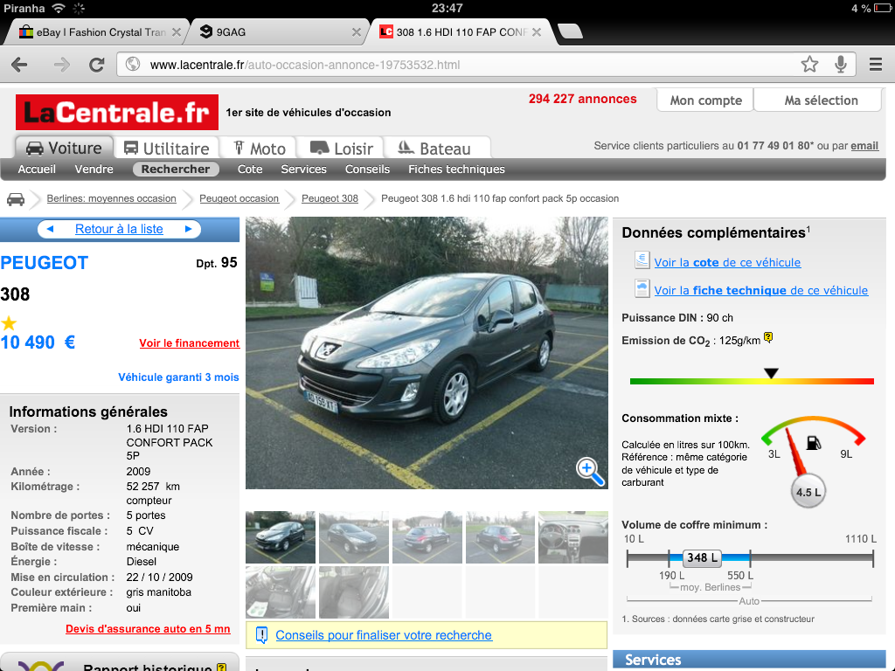The height and width of the screenshot is (671, 895).
Task: Select Fiches techniques in navigation menu
Action: coord(456,169)
